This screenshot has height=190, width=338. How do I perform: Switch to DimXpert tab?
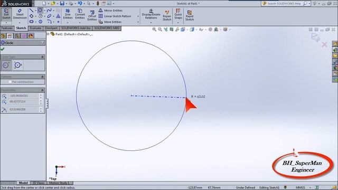point(51,28)
